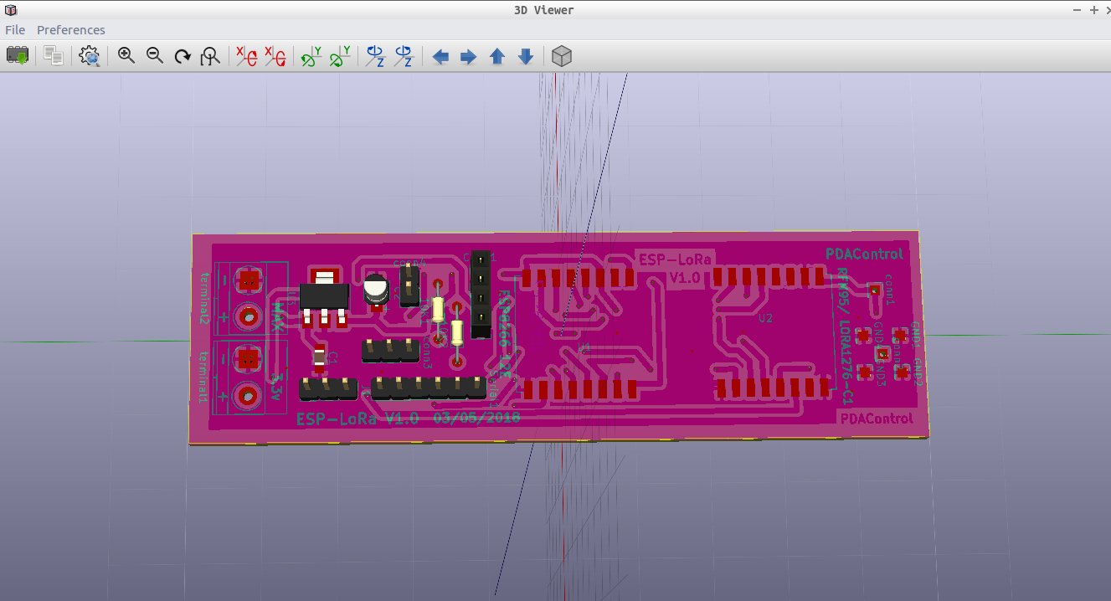The image size is (1111, 601).
Task: Click the Zoom in magnifier
Action: click(x=126, y=56)
